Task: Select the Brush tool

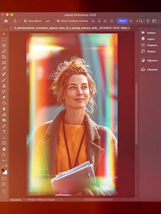Action: pyautogui.click(x=4, y=80)
